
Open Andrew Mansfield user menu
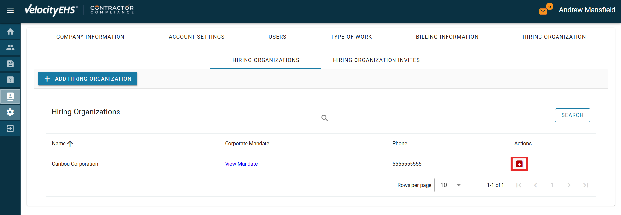[x=587, y=10]
